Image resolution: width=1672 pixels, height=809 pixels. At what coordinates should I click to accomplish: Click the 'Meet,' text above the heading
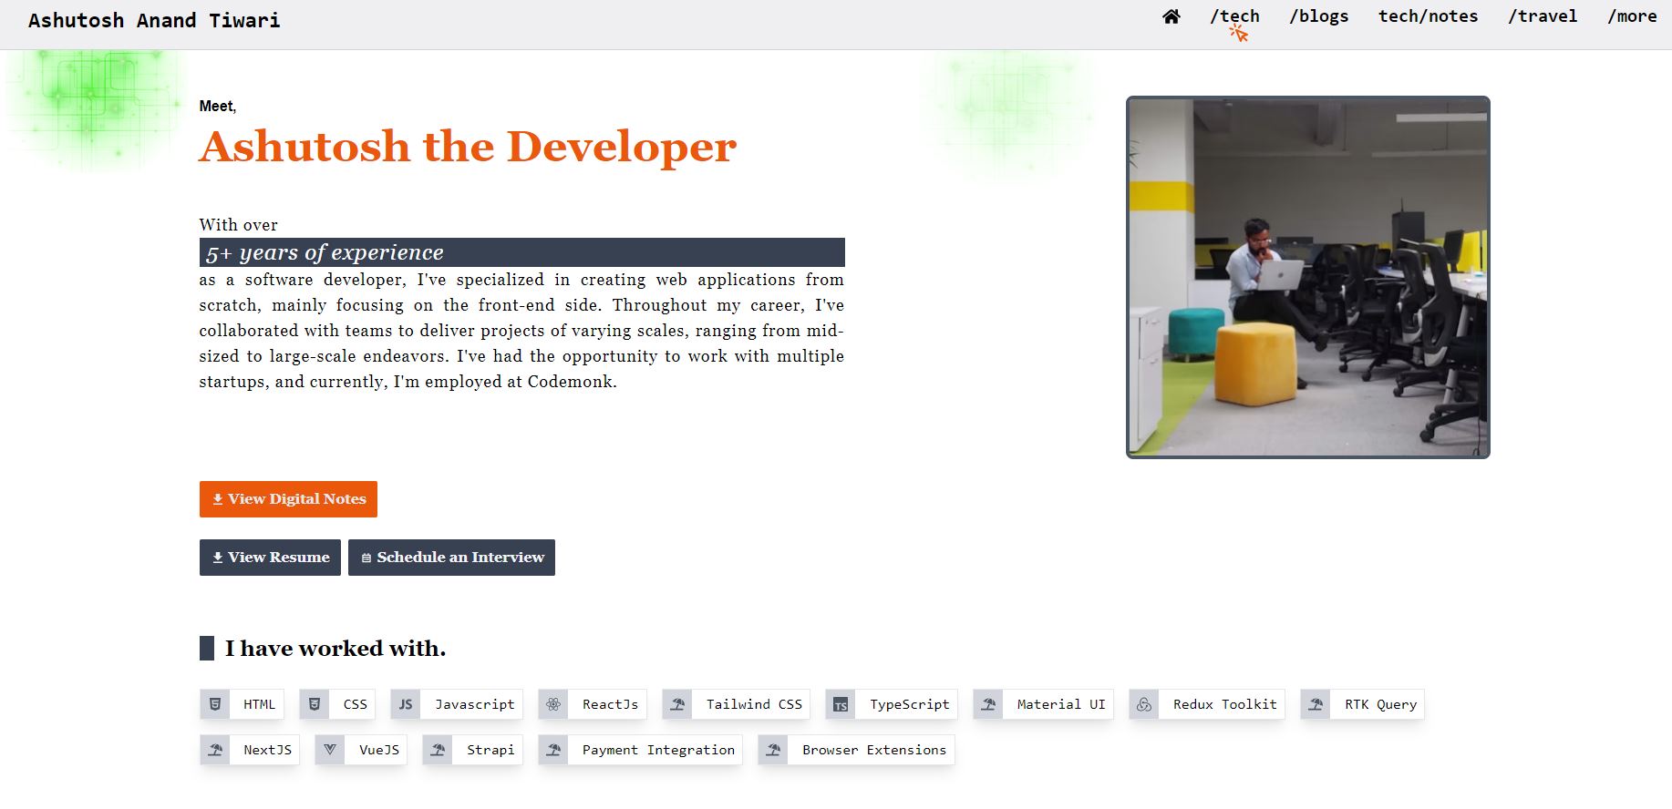(218, 107)
